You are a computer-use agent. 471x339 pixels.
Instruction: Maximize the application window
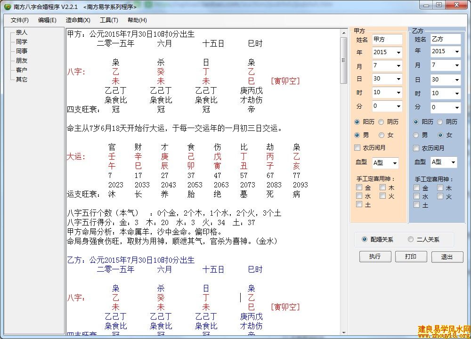pyautogui.click(x=439, y=5)
